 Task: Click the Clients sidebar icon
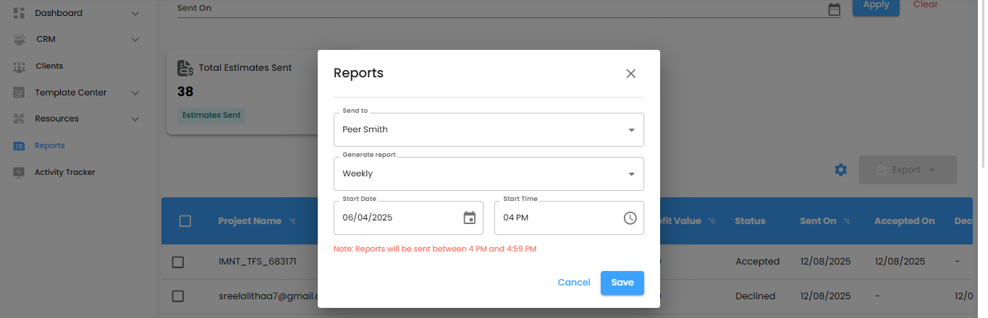tap(20, 66)
